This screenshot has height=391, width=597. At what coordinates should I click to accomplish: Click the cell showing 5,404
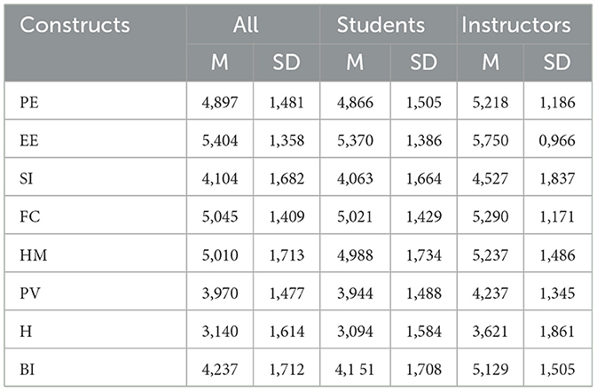click(x=220, y=140)
